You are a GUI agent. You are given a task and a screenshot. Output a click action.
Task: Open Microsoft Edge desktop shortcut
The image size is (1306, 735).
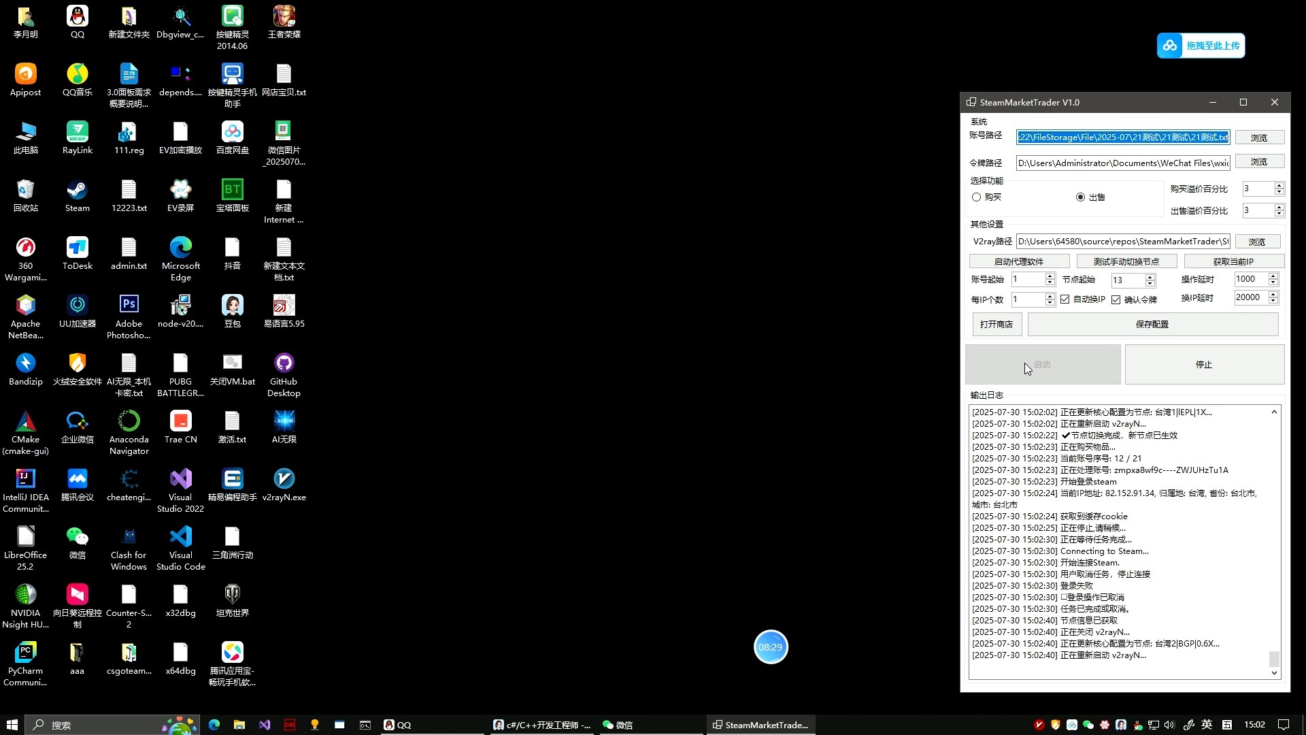coord(180,259)
